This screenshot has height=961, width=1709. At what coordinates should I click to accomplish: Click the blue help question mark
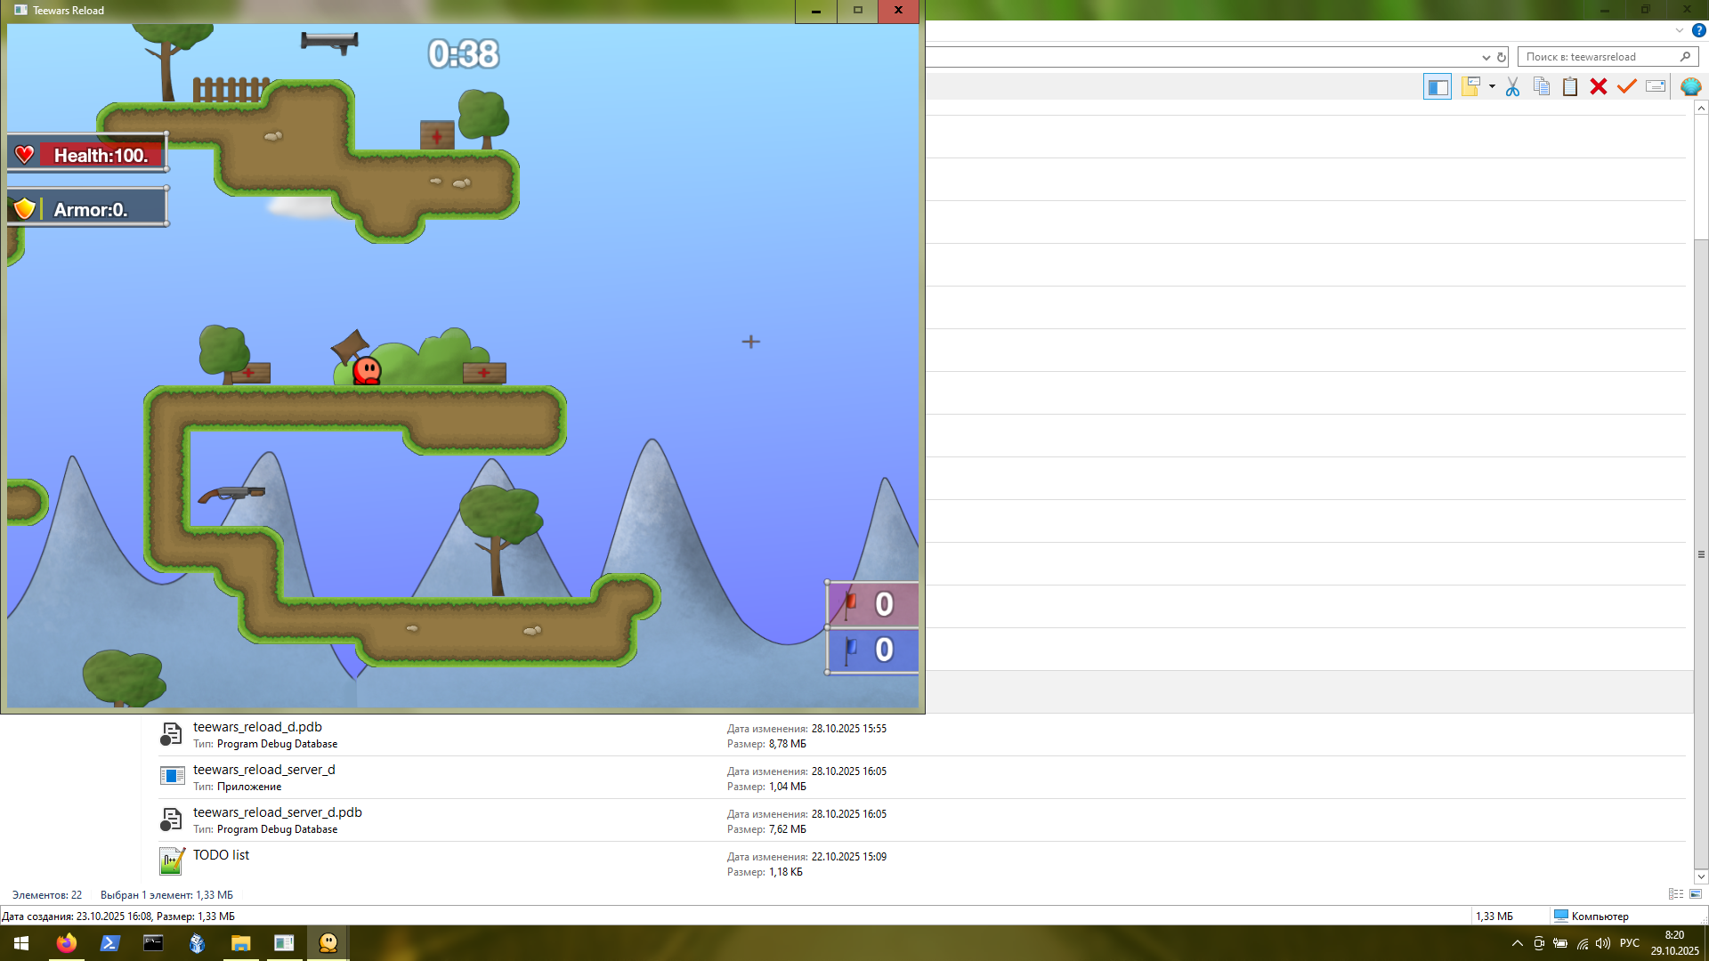1698,30
